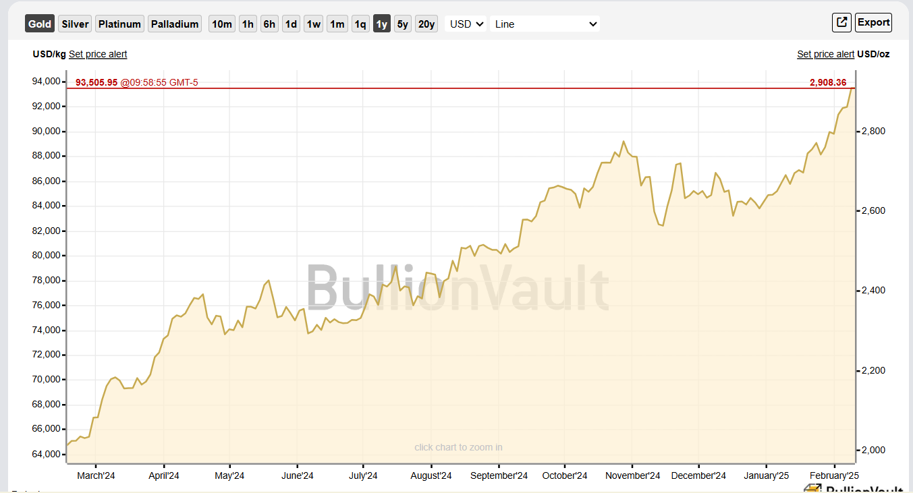Click the USD/oz unit label

click(x=873, y=54)
